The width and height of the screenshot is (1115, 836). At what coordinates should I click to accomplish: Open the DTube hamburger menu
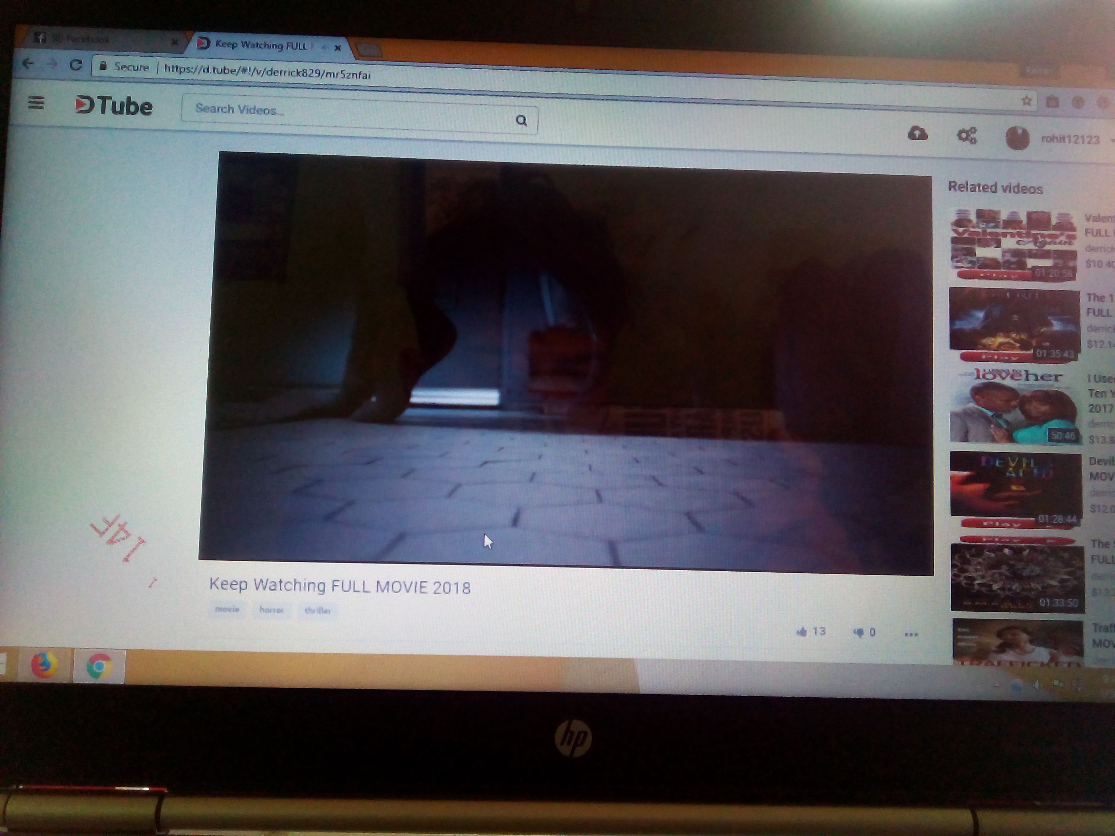36,103
